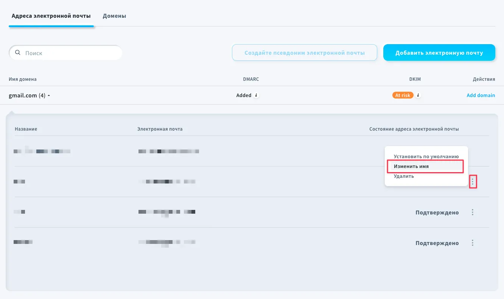The height and width of the screenshot is (299, 504).
Task: Click the Действия column header
Action: pos(484,79)
